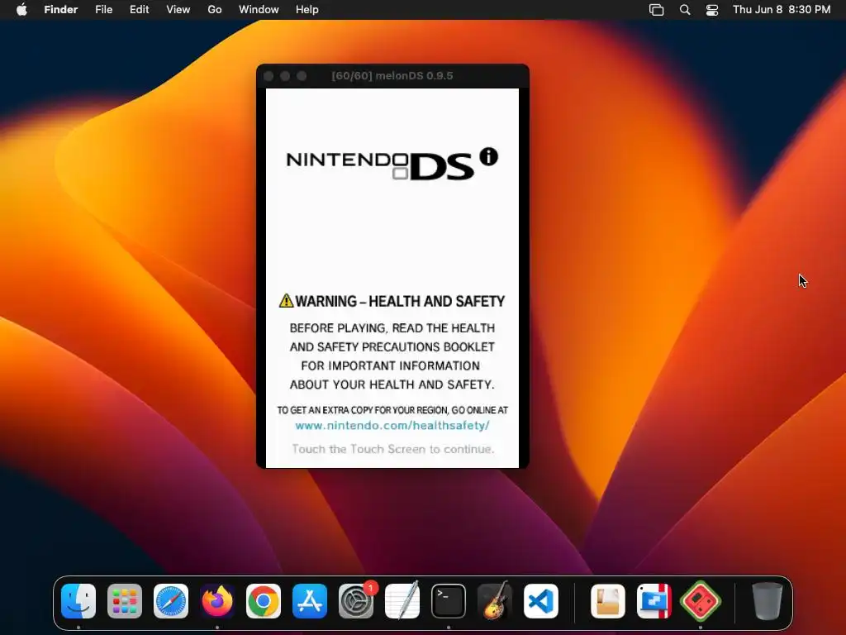Click the melonDS 0.9.5 window title bar
Screen dimensions: 846x635
[392, 75]
